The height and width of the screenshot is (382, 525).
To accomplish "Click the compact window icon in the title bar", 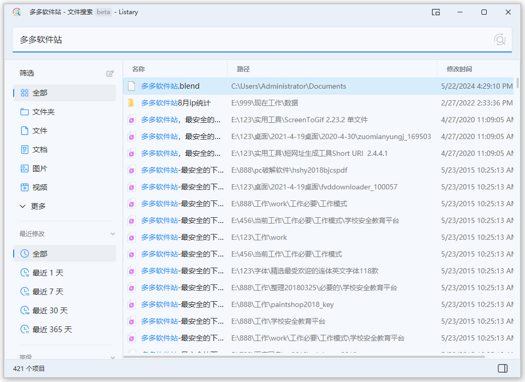I will click(436, 12).
